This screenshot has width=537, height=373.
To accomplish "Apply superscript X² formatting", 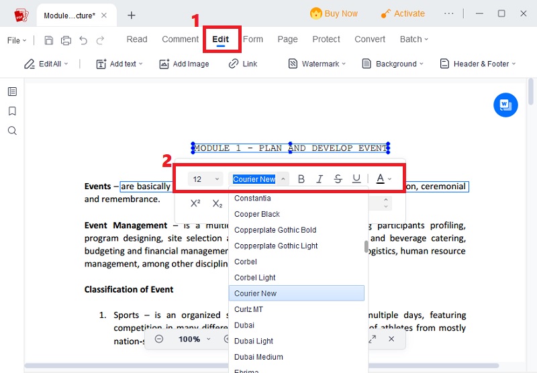I will click(x=195, y=203).
